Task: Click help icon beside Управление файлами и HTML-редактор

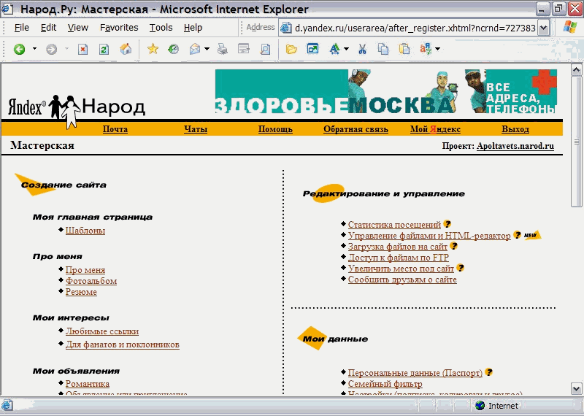Action: (517, 235)
